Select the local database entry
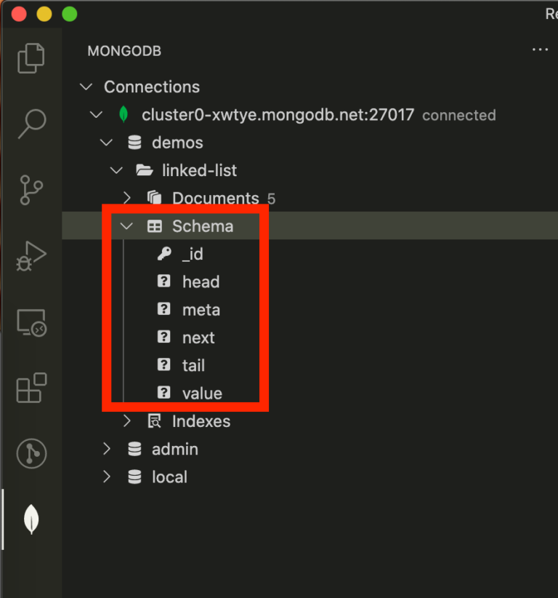 169,477
